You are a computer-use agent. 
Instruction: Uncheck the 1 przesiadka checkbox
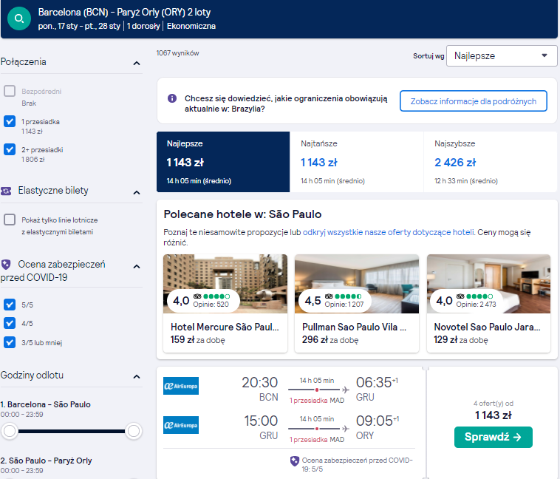(10, 121)
